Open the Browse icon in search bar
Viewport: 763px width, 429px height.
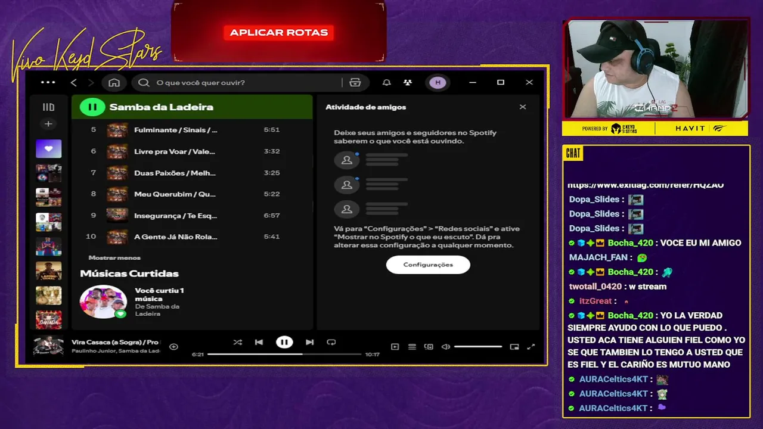[355, 82]
